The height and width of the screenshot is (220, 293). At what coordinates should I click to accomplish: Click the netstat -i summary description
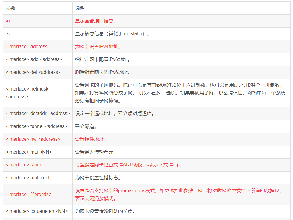pyautogui.click(x=112, y=34)
